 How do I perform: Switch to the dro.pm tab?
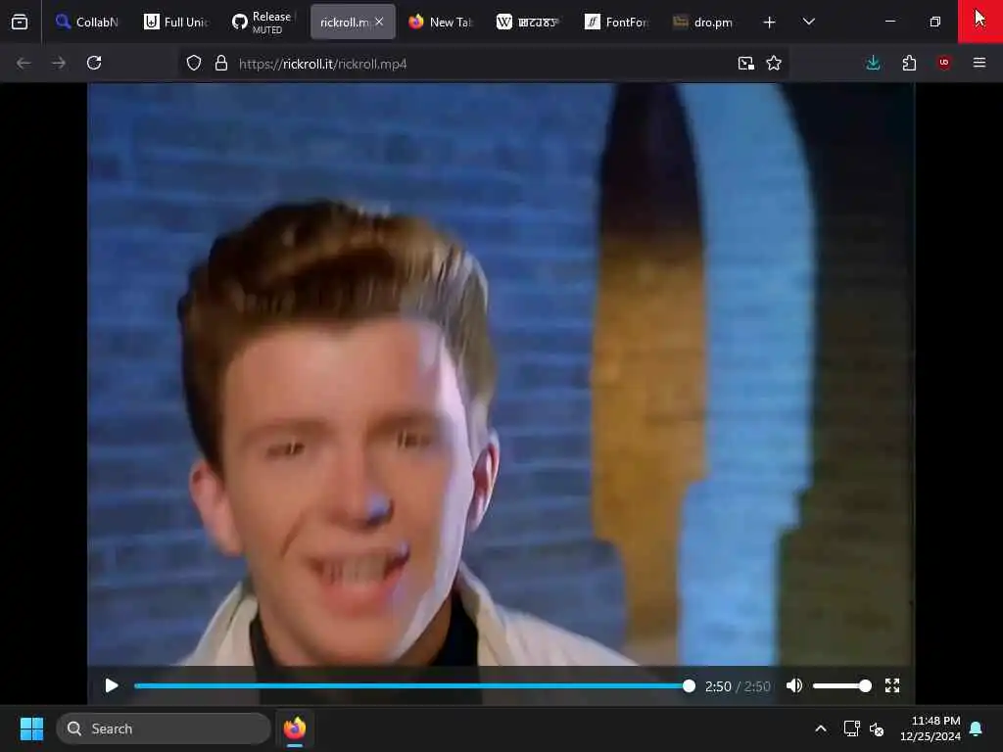[703, 23]
